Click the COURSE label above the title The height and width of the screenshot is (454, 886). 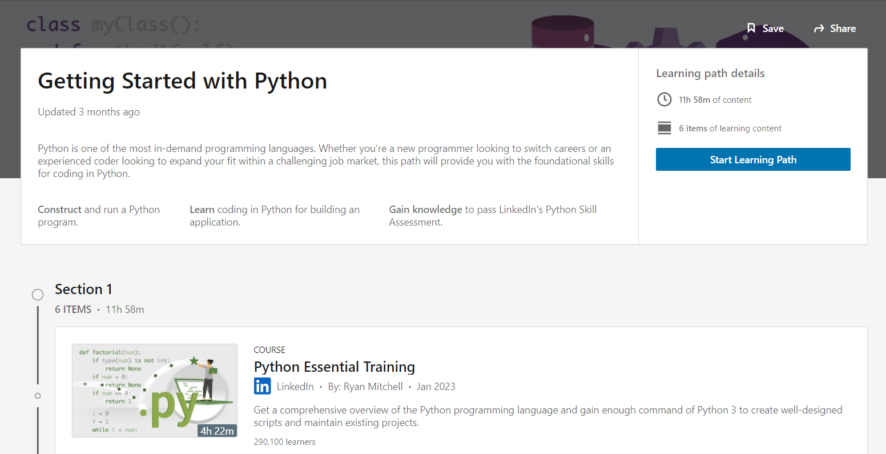pyautogui.click(x=269, y=350)
